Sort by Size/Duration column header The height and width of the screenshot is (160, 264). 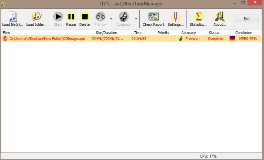coord(107,33)
